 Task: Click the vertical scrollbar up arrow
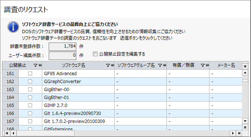click(245, 73)
